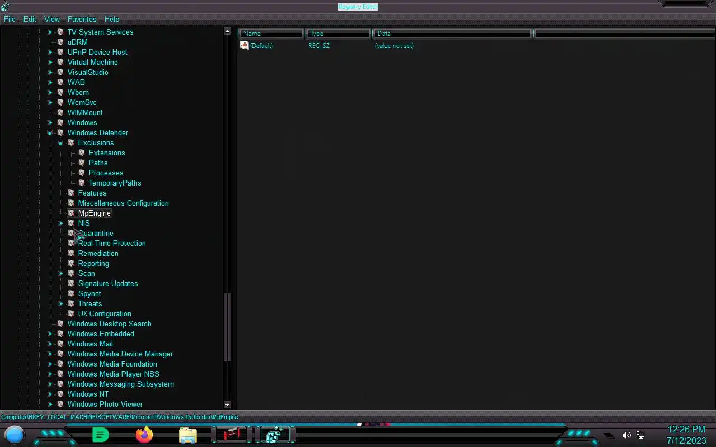Click the WIMMount key folder icon
Screen dimensions: 716x447
tap(60, 112)
